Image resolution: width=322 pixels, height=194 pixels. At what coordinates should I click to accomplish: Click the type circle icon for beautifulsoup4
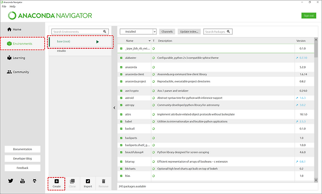point(153,152)
